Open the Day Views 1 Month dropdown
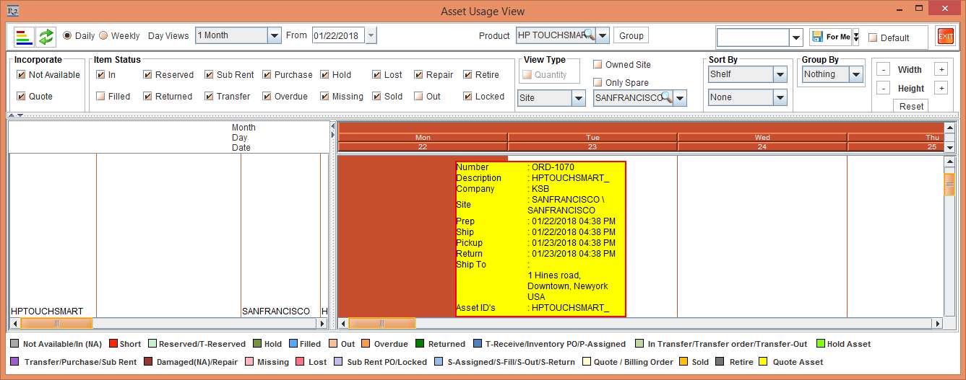The height and width of the screenshot is (380, 966). coord(274,35)
